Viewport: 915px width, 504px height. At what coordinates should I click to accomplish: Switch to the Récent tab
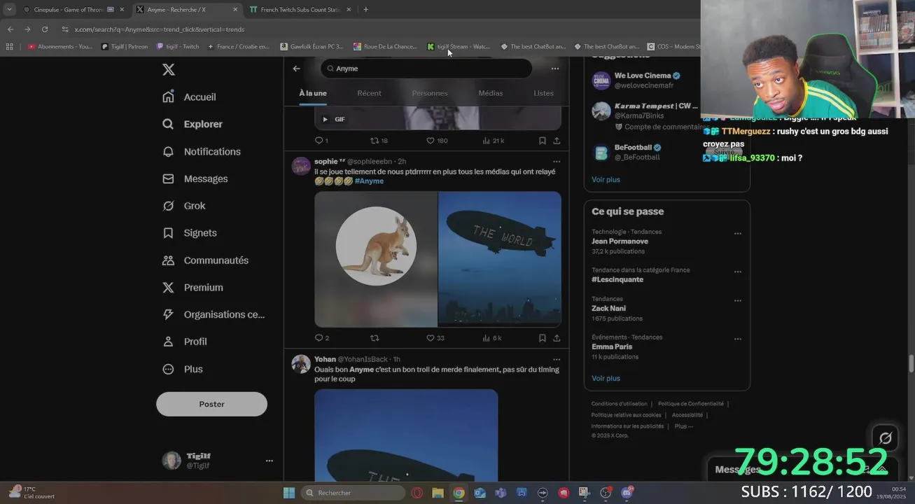tap(369, 93)
